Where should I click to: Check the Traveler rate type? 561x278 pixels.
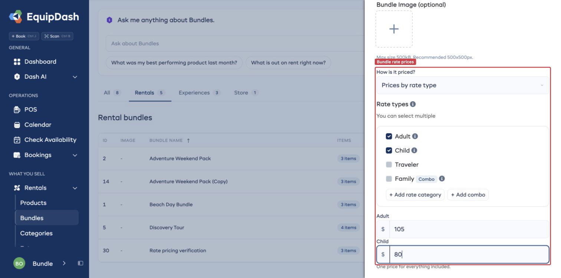(x=389, y=164)
